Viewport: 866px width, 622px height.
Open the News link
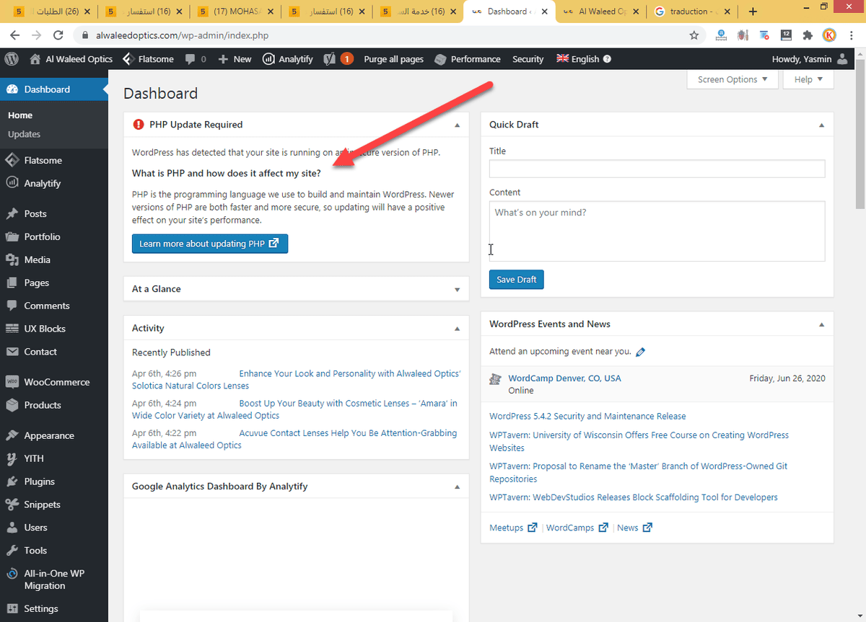(x=634, y=528)
